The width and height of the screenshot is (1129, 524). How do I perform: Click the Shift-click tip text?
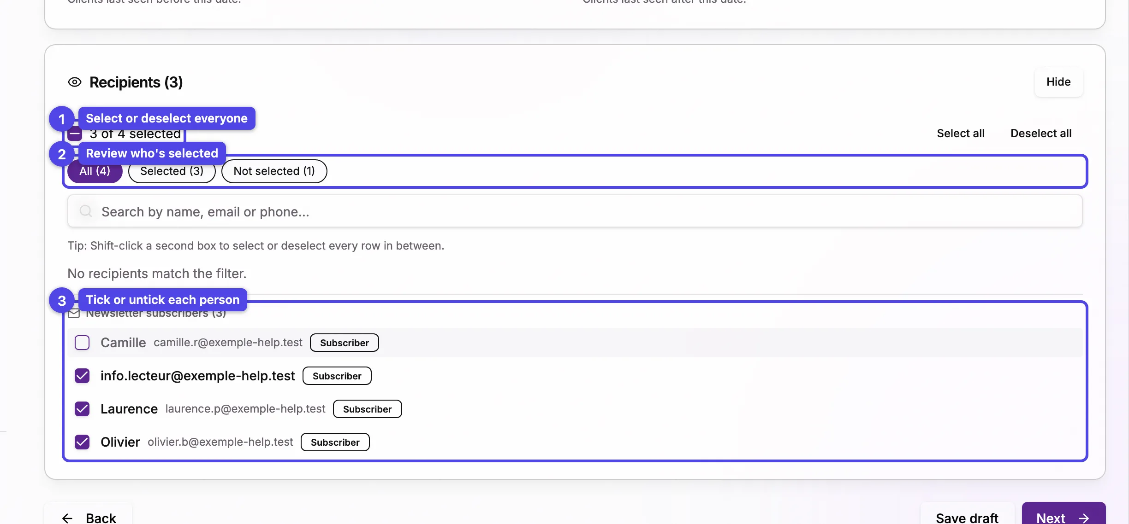[256, 246]
